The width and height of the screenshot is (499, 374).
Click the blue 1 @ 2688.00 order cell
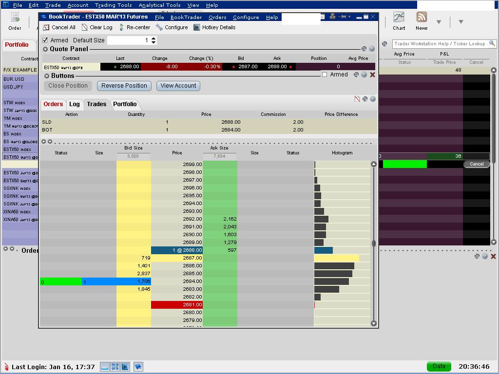coord(176,250)
